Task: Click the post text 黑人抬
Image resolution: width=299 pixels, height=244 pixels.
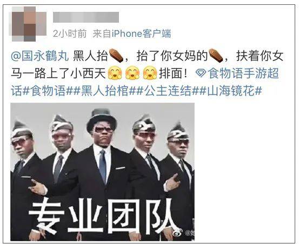Action: [x=91, y=56]
